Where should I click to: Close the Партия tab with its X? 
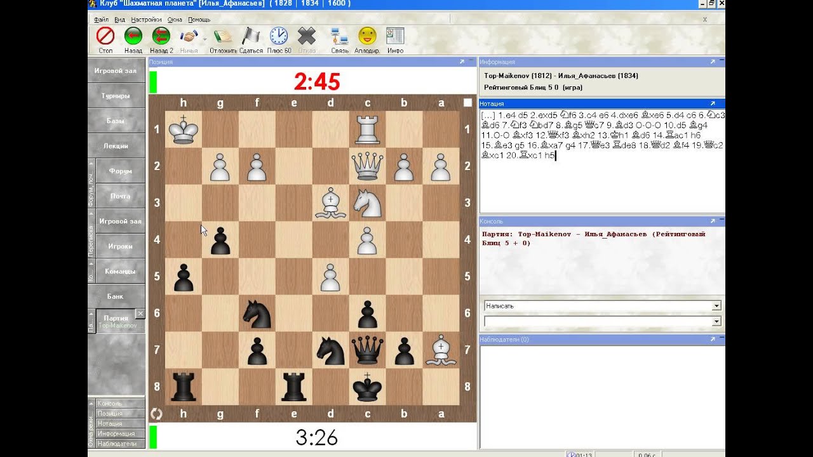140,314
